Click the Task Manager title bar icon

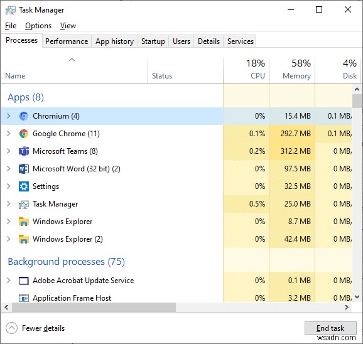click(11, 10)
